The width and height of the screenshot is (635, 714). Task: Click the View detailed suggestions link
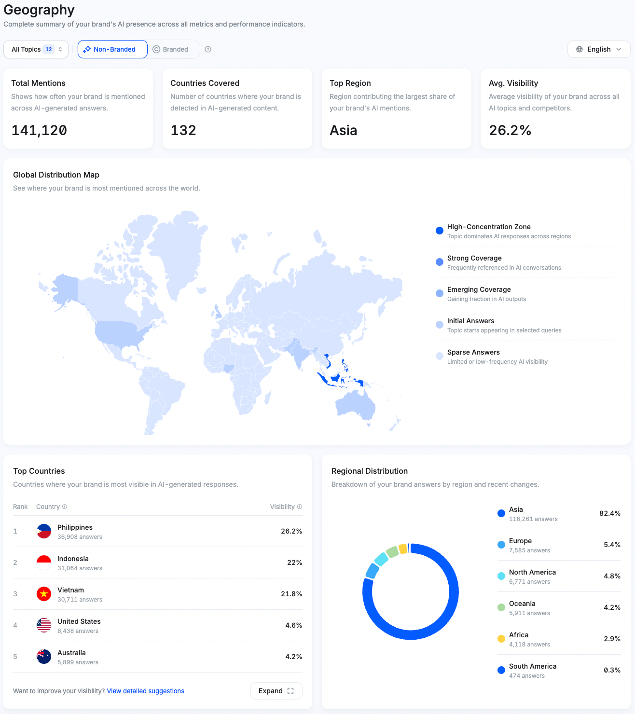tap(145, 691)
